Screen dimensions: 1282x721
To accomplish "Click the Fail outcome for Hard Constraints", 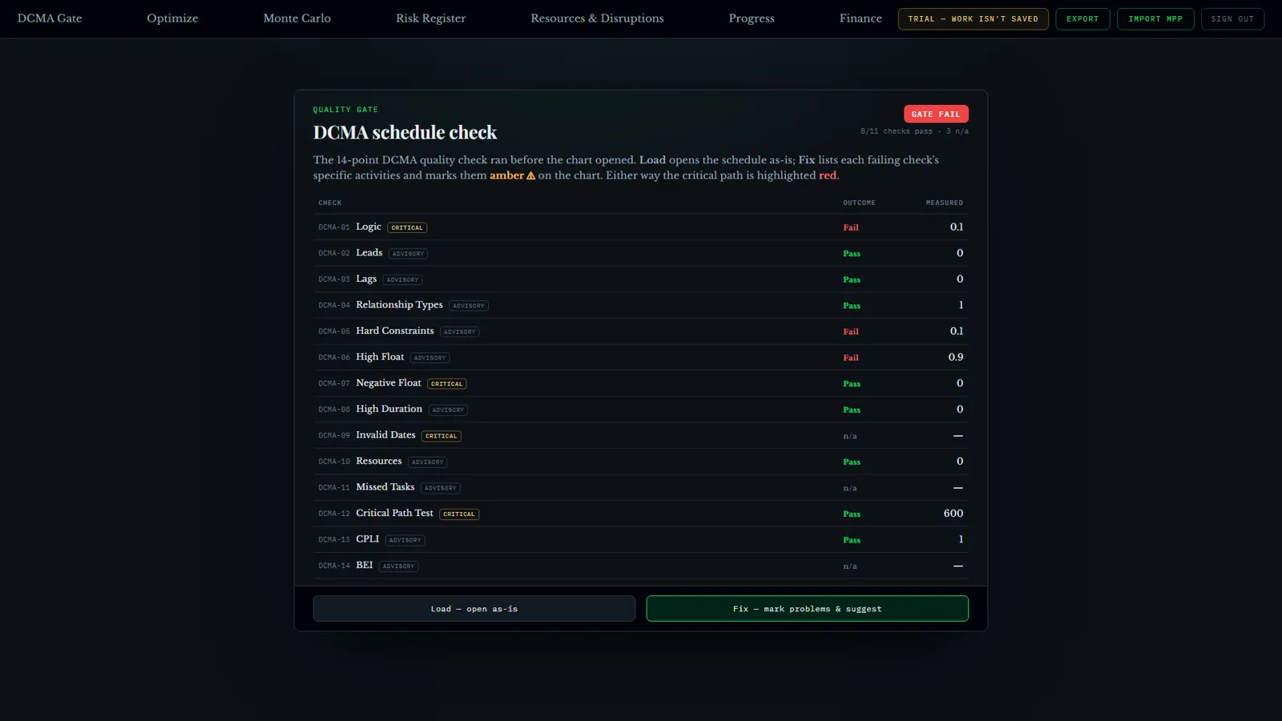I will pos(851,332).
